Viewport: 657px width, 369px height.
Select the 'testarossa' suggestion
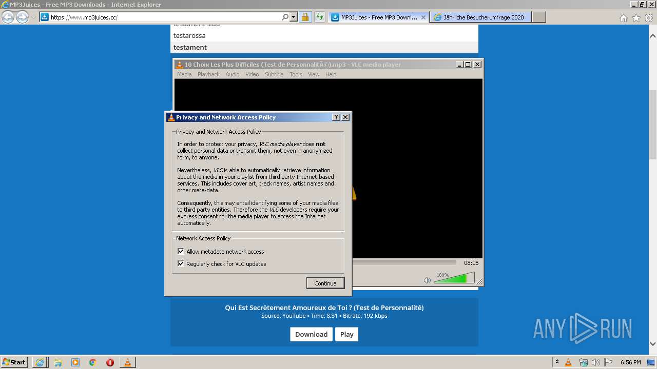[x=324, y=35]
